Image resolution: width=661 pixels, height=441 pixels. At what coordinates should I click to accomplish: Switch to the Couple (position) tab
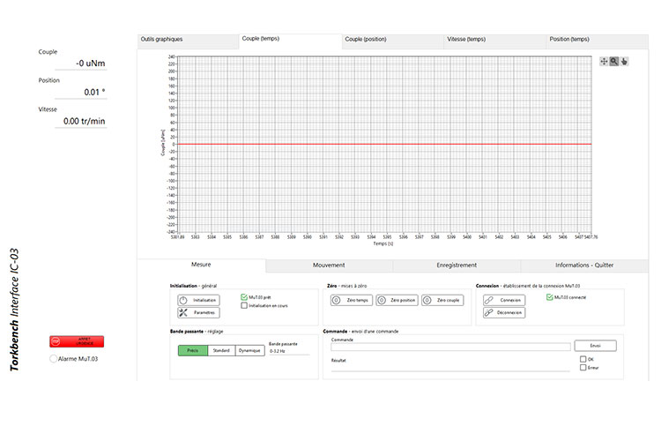392,41
